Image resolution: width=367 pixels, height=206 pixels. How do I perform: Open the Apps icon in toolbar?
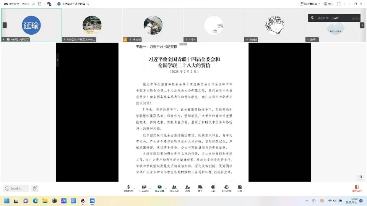click(x=240, y=188)
